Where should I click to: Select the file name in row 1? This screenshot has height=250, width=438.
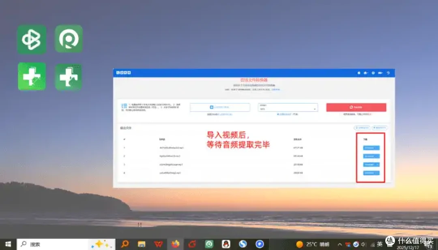(172, 147)
